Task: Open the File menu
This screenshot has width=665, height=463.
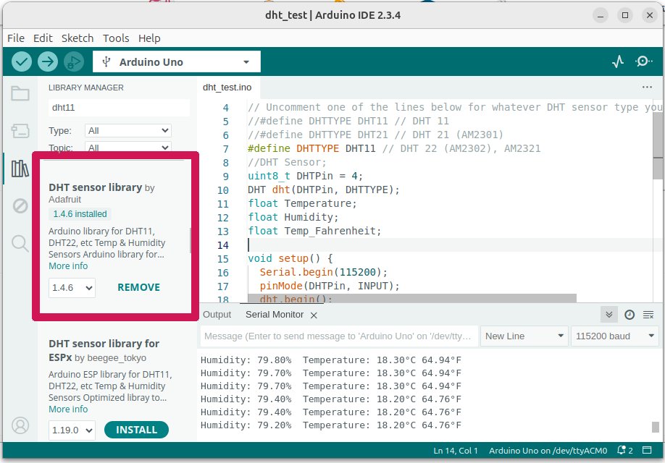Action: [16, 38]
